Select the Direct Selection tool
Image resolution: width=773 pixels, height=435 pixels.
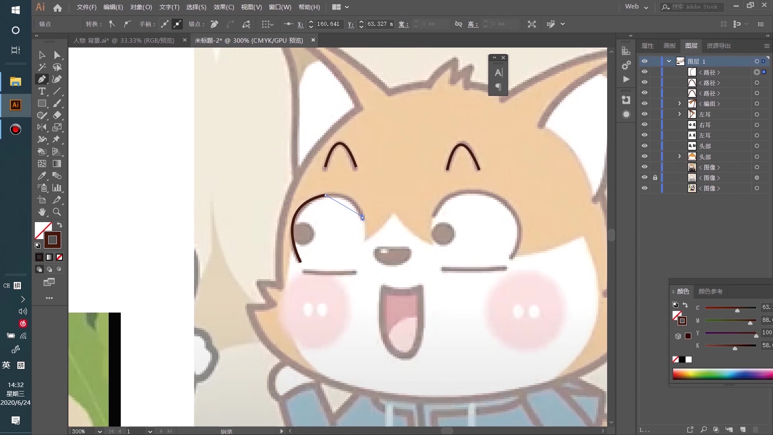[x=57, y=55]
